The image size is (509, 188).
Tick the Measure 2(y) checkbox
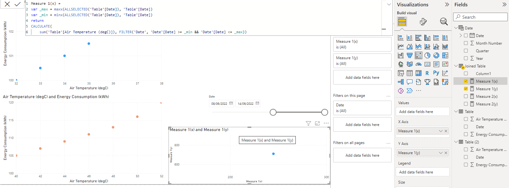pos(466,104)
